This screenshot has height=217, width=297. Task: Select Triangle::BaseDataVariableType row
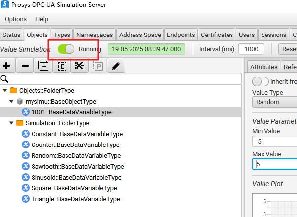[x=121, y=199]
